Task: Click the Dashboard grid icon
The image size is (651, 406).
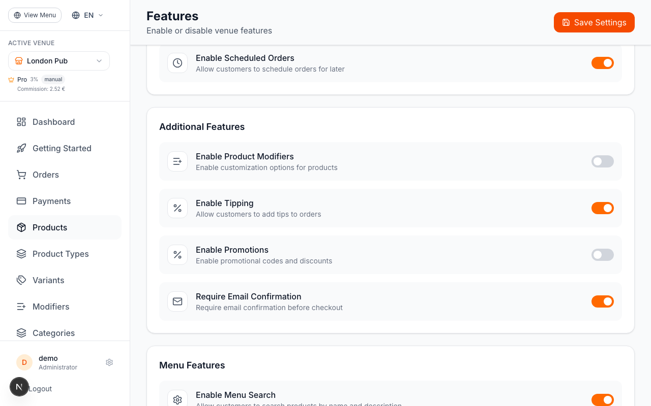Action: tap(21, 122)
